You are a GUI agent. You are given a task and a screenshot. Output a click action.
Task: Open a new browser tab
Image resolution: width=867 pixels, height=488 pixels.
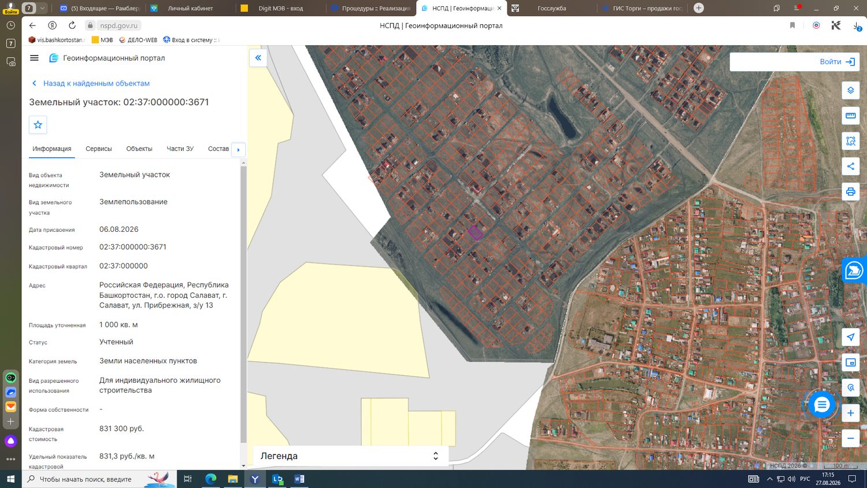click(698, 8)
